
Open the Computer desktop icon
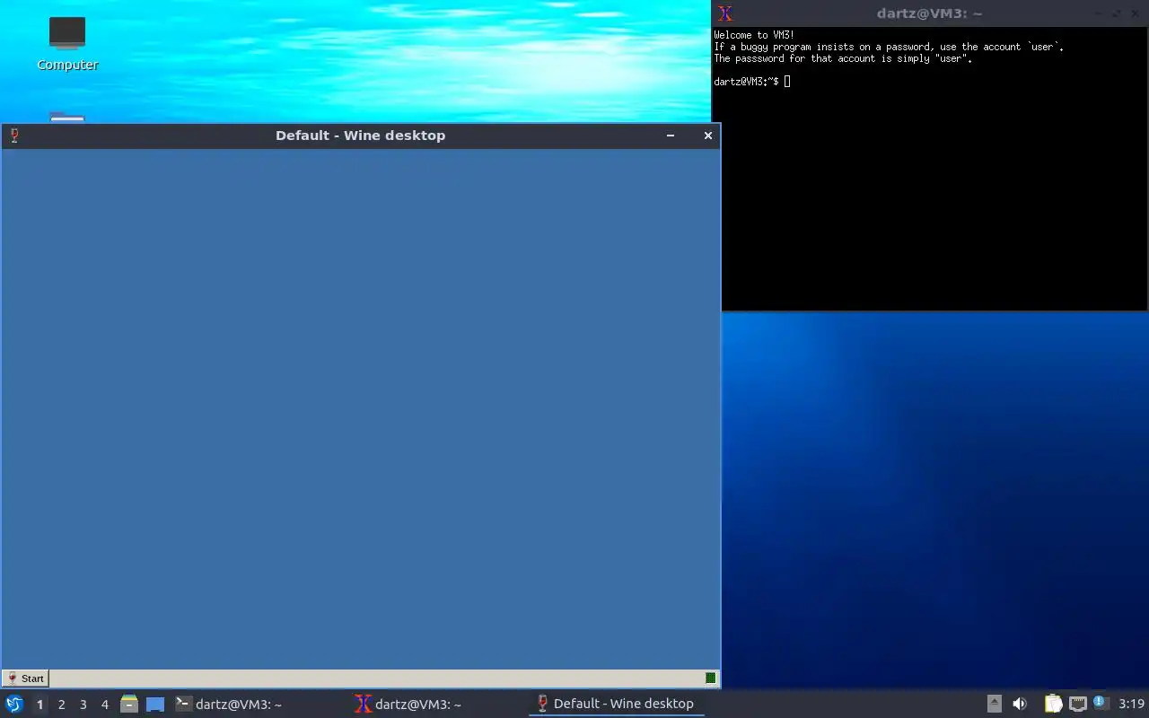click(x=67, y=44)
